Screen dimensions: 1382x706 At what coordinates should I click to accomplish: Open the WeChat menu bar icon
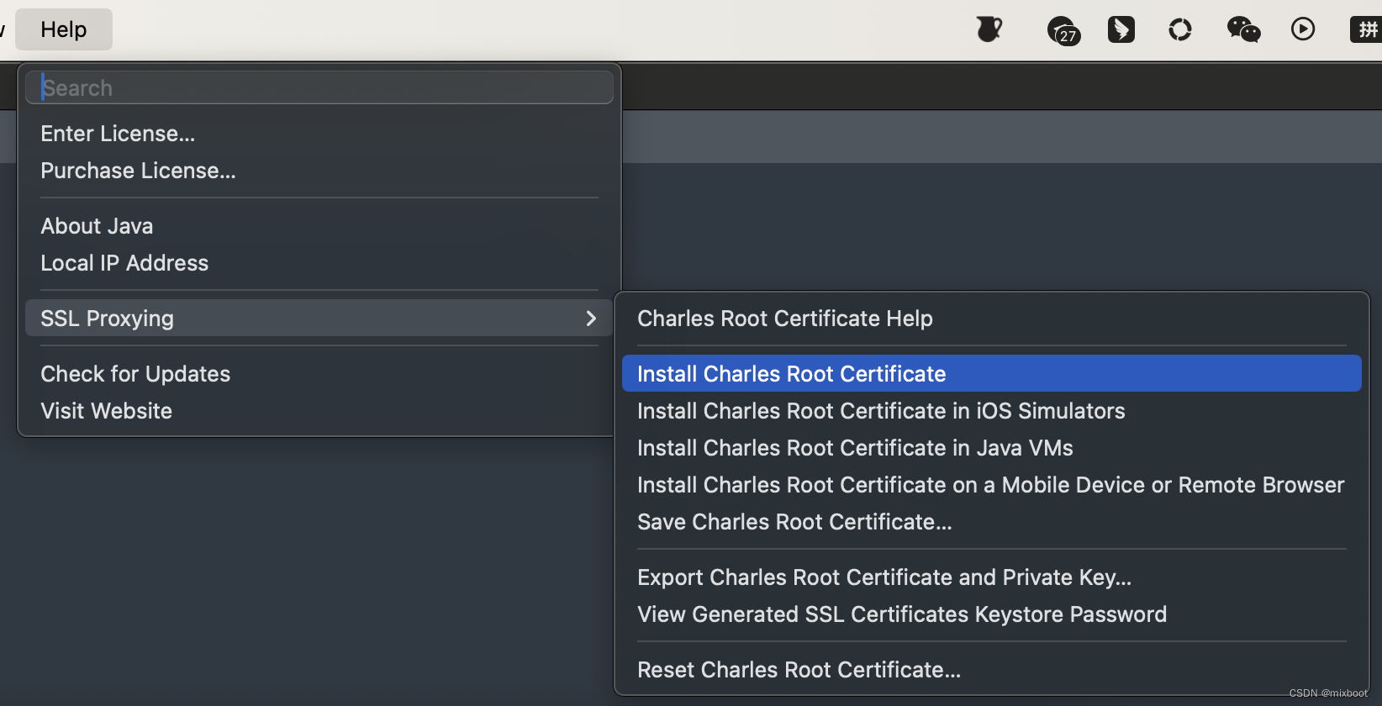click(1243, 29)
